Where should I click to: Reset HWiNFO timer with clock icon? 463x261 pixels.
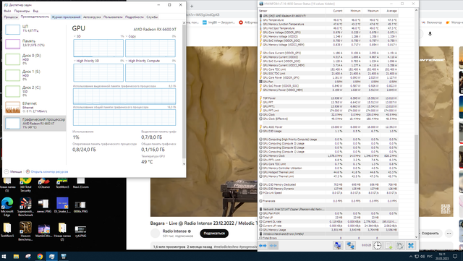(x=377, y=246)
